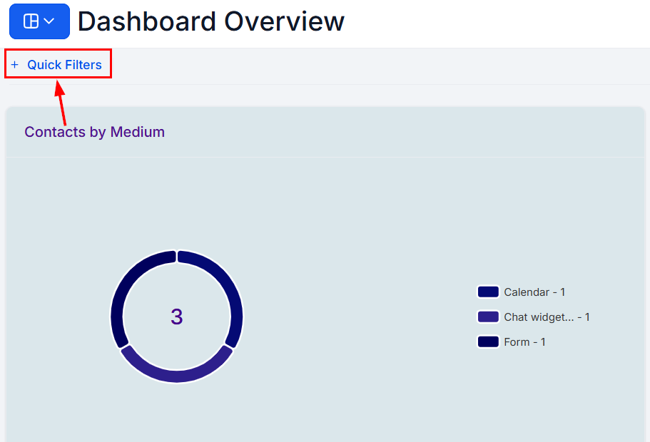
Task: Open the dashboard selector chevron dropdown
Action: tap(50, 21)
